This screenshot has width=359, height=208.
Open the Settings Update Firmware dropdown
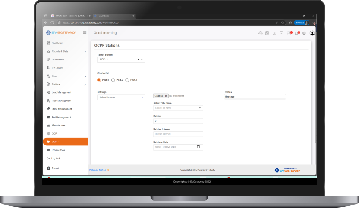pos(121,98)
